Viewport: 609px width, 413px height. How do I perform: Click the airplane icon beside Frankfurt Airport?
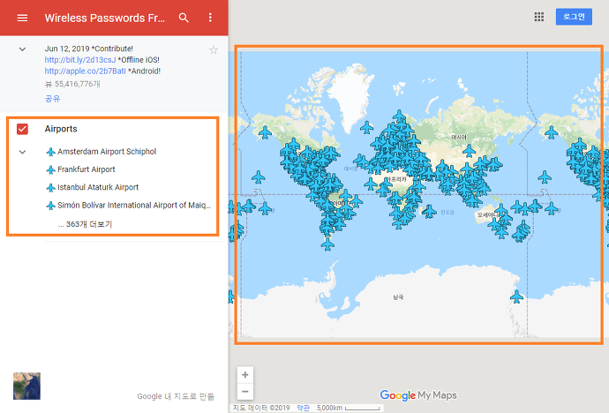[x=50, y=169]
